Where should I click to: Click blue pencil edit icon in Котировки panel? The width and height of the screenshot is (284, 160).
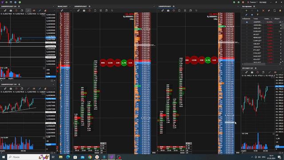point(246,15)
